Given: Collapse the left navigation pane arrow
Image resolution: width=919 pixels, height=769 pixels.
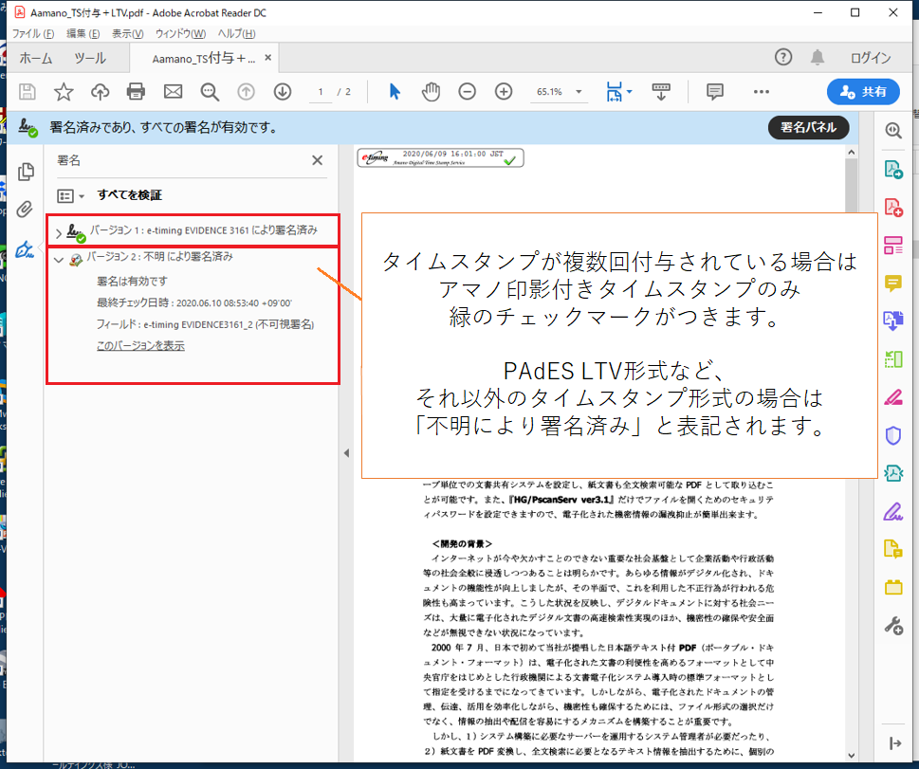Looking at the screenshot, I should (346, 453).
